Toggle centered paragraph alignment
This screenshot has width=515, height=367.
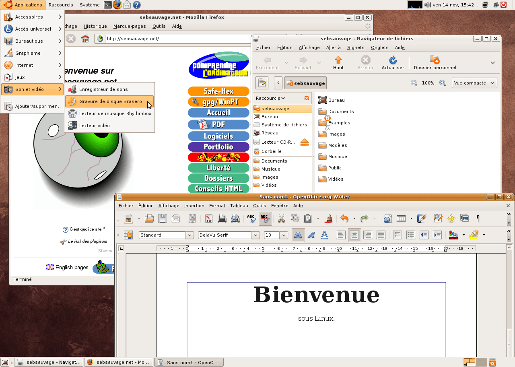click(x=354, y=235)
